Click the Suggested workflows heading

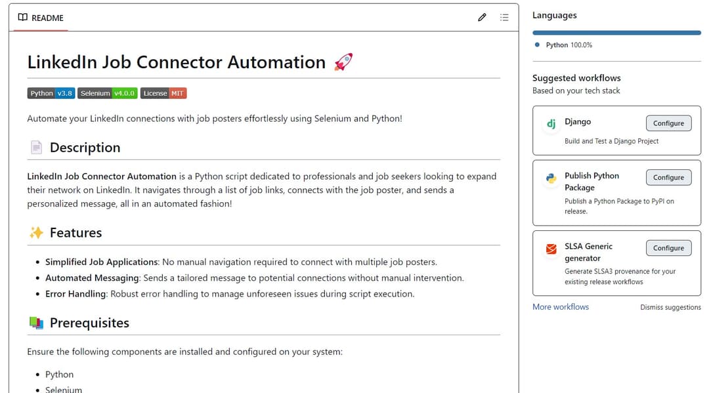click(x=576, y=77)
